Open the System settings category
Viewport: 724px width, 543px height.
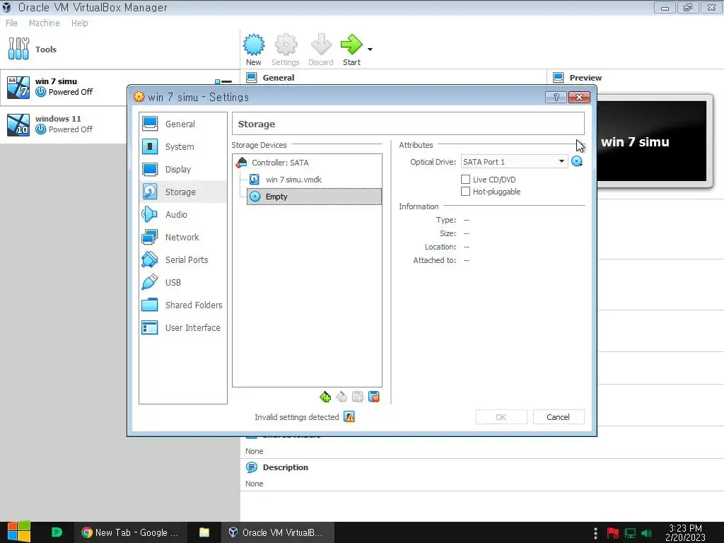pos(183,146)
